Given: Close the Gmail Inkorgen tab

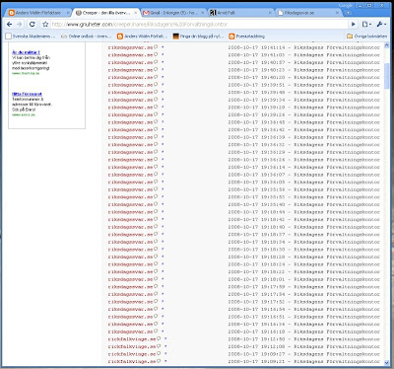Looking at the screenshot, I should pos(203,13).
